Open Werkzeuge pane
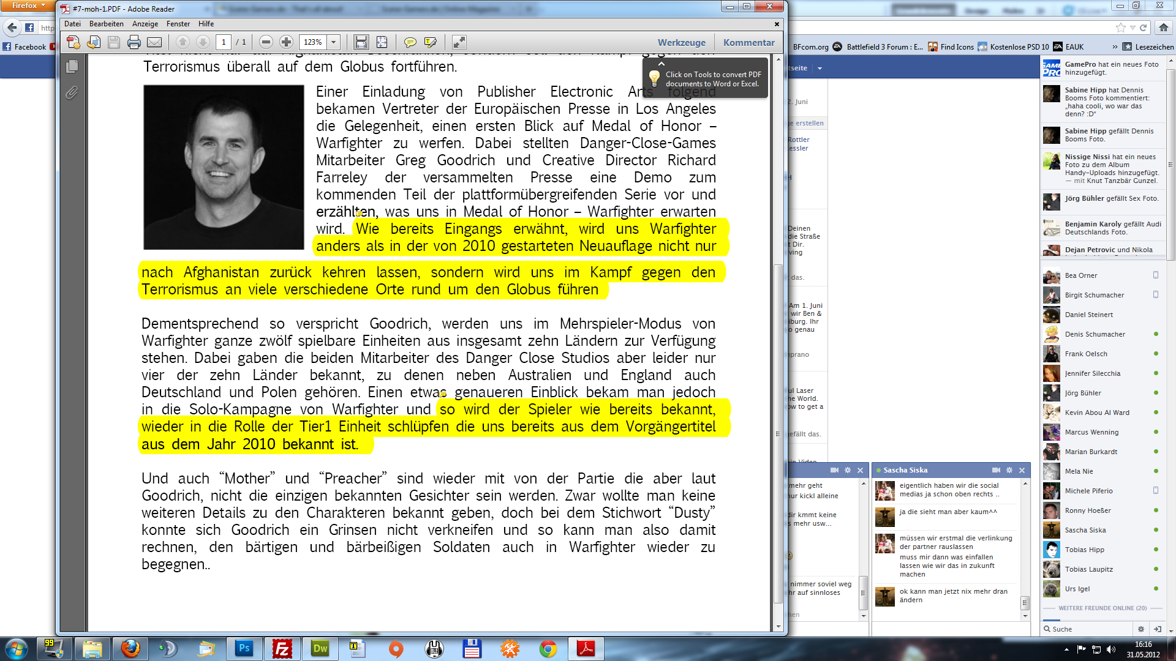Screen dimensions: 1176x661 coord(682,42)
